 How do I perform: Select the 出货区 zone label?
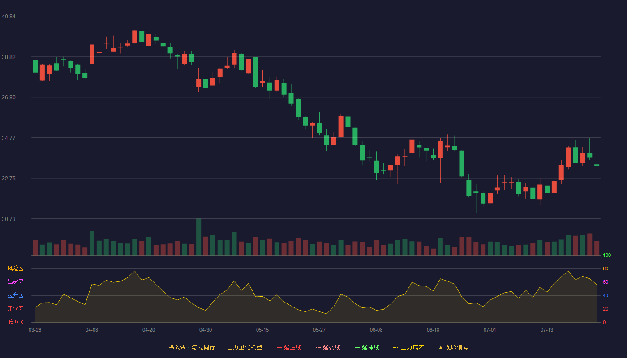[x=15, y=282]
